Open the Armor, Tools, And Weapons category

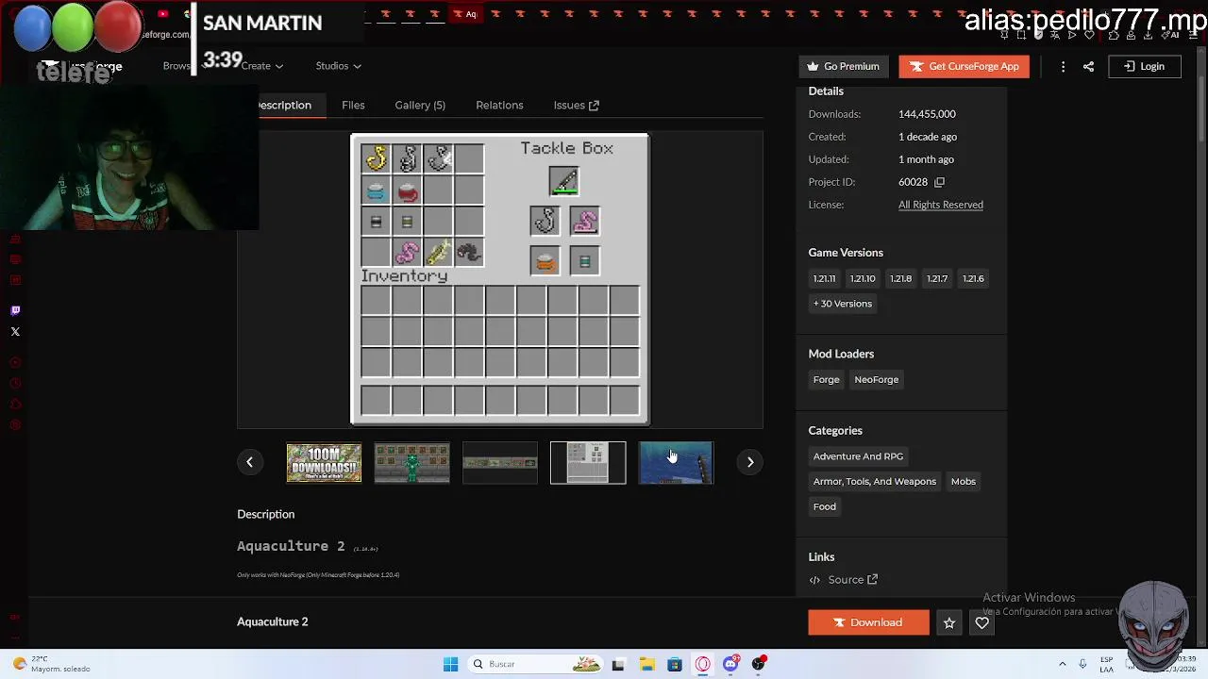(x=875, y=482)
